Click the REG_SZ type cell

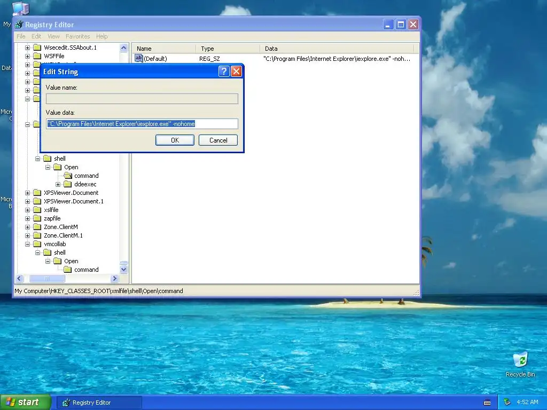tap(209, 59)
